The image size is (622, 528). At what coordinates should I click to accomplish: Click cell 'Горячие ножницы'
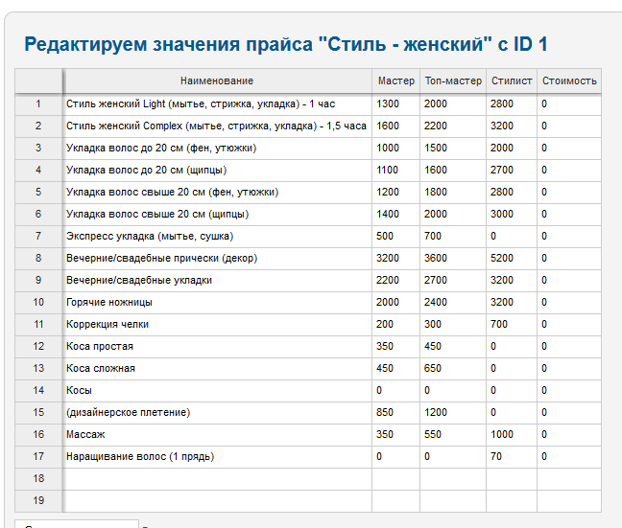point(217,303)
